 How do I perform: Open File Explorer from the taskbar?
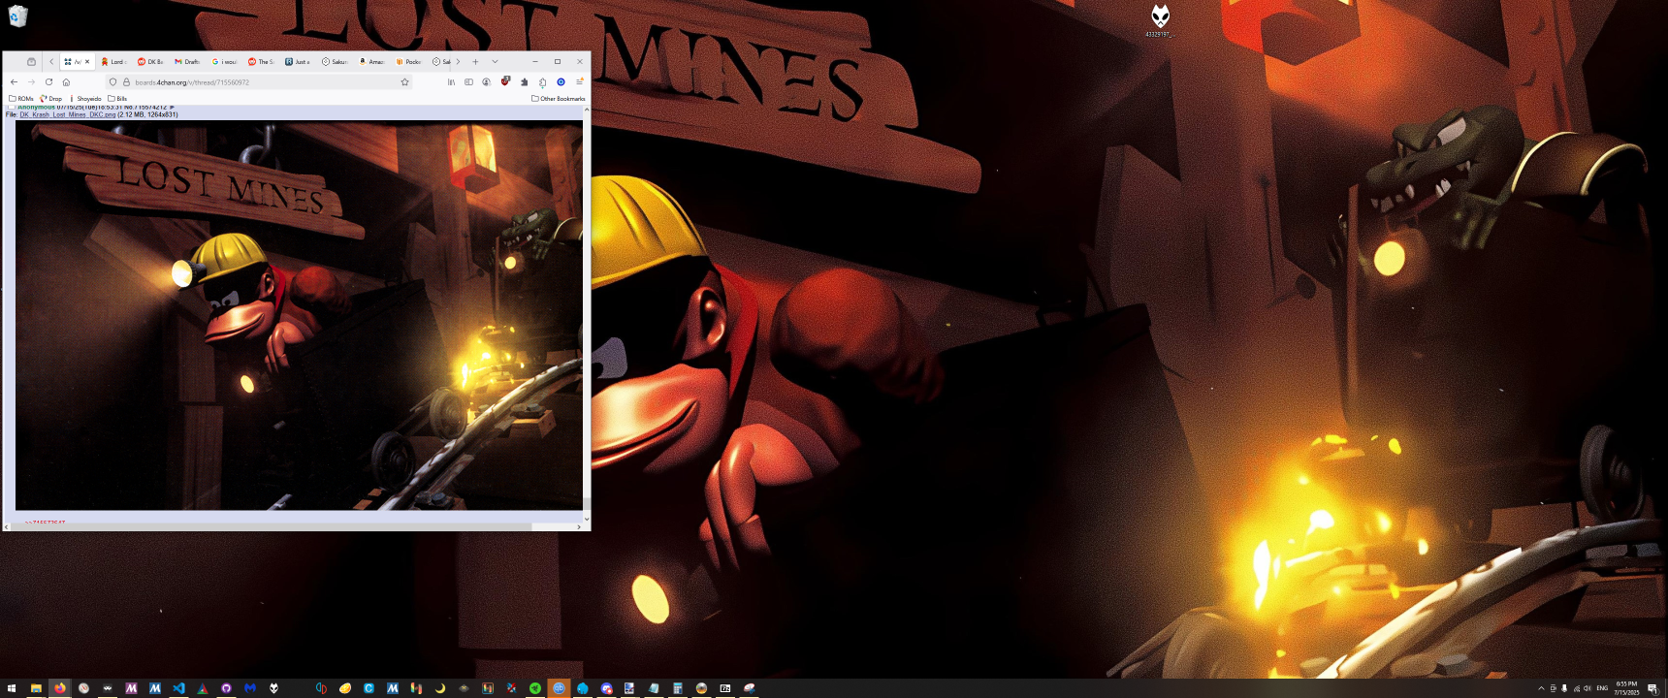(36, 688)
